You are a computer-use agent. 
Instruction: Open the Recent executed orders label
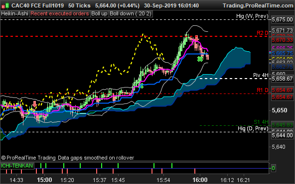60,14
